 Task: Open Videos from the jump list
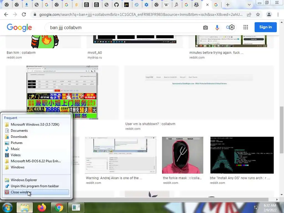[x=37, y=155]
